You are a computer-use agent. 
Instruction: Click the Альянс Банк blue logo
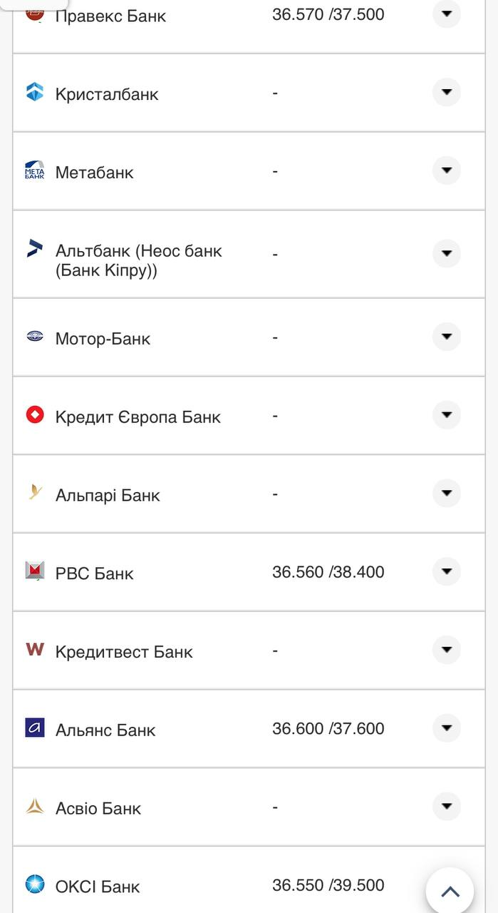pos(35,728)
